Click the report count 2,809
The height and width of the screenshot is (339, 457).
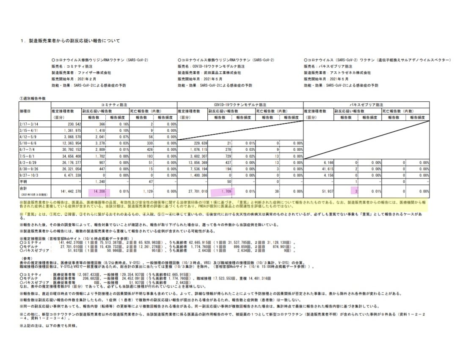(x=100, y=149)
